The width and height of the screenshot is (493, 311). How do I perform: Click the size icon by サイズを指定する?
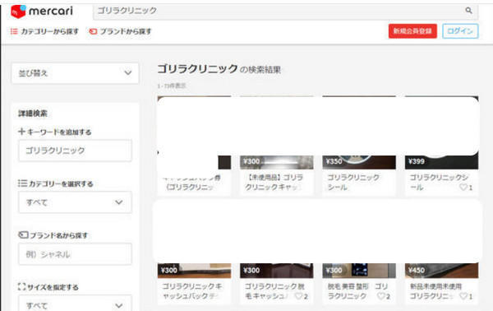[21, 287]
